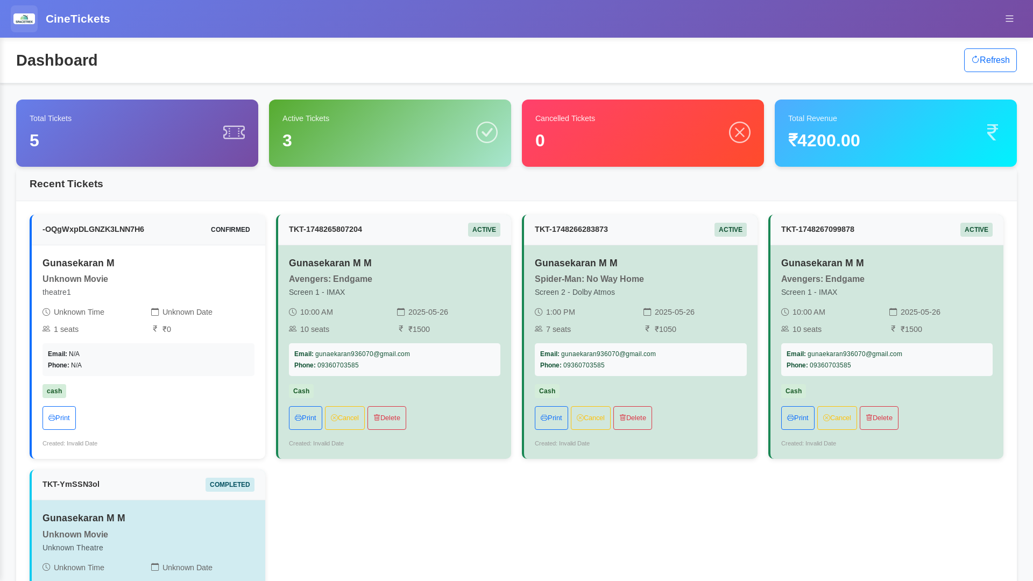1033x581 pixels.
Task: Click the rupee icon in the Total Revenue card
Action: (993, 132)
